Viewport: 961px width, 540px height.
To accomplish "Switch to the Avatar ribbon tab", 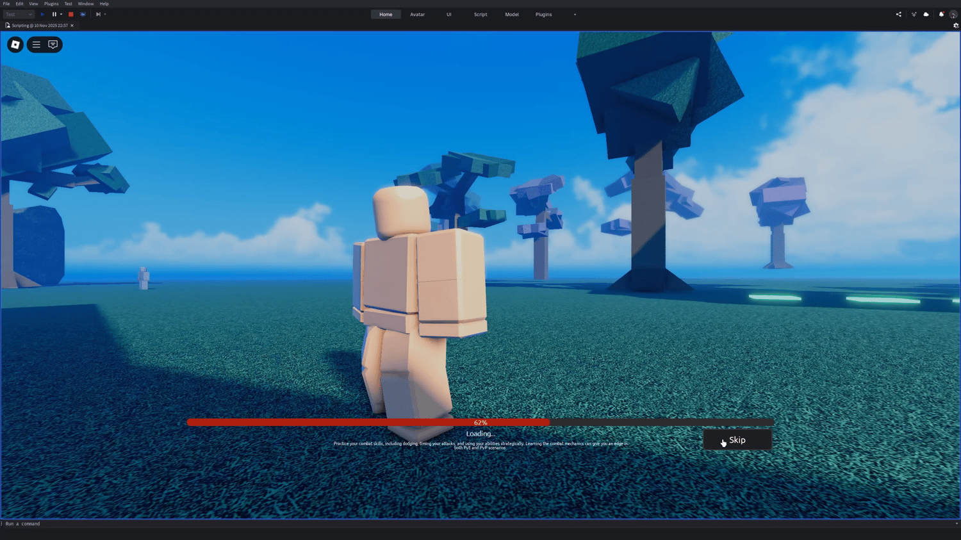I will (x=417, y=14).
